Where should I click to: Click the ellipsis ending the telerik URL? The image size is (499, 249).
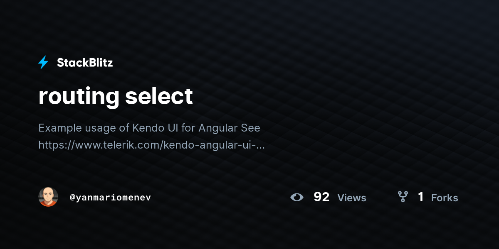[260, 146]
